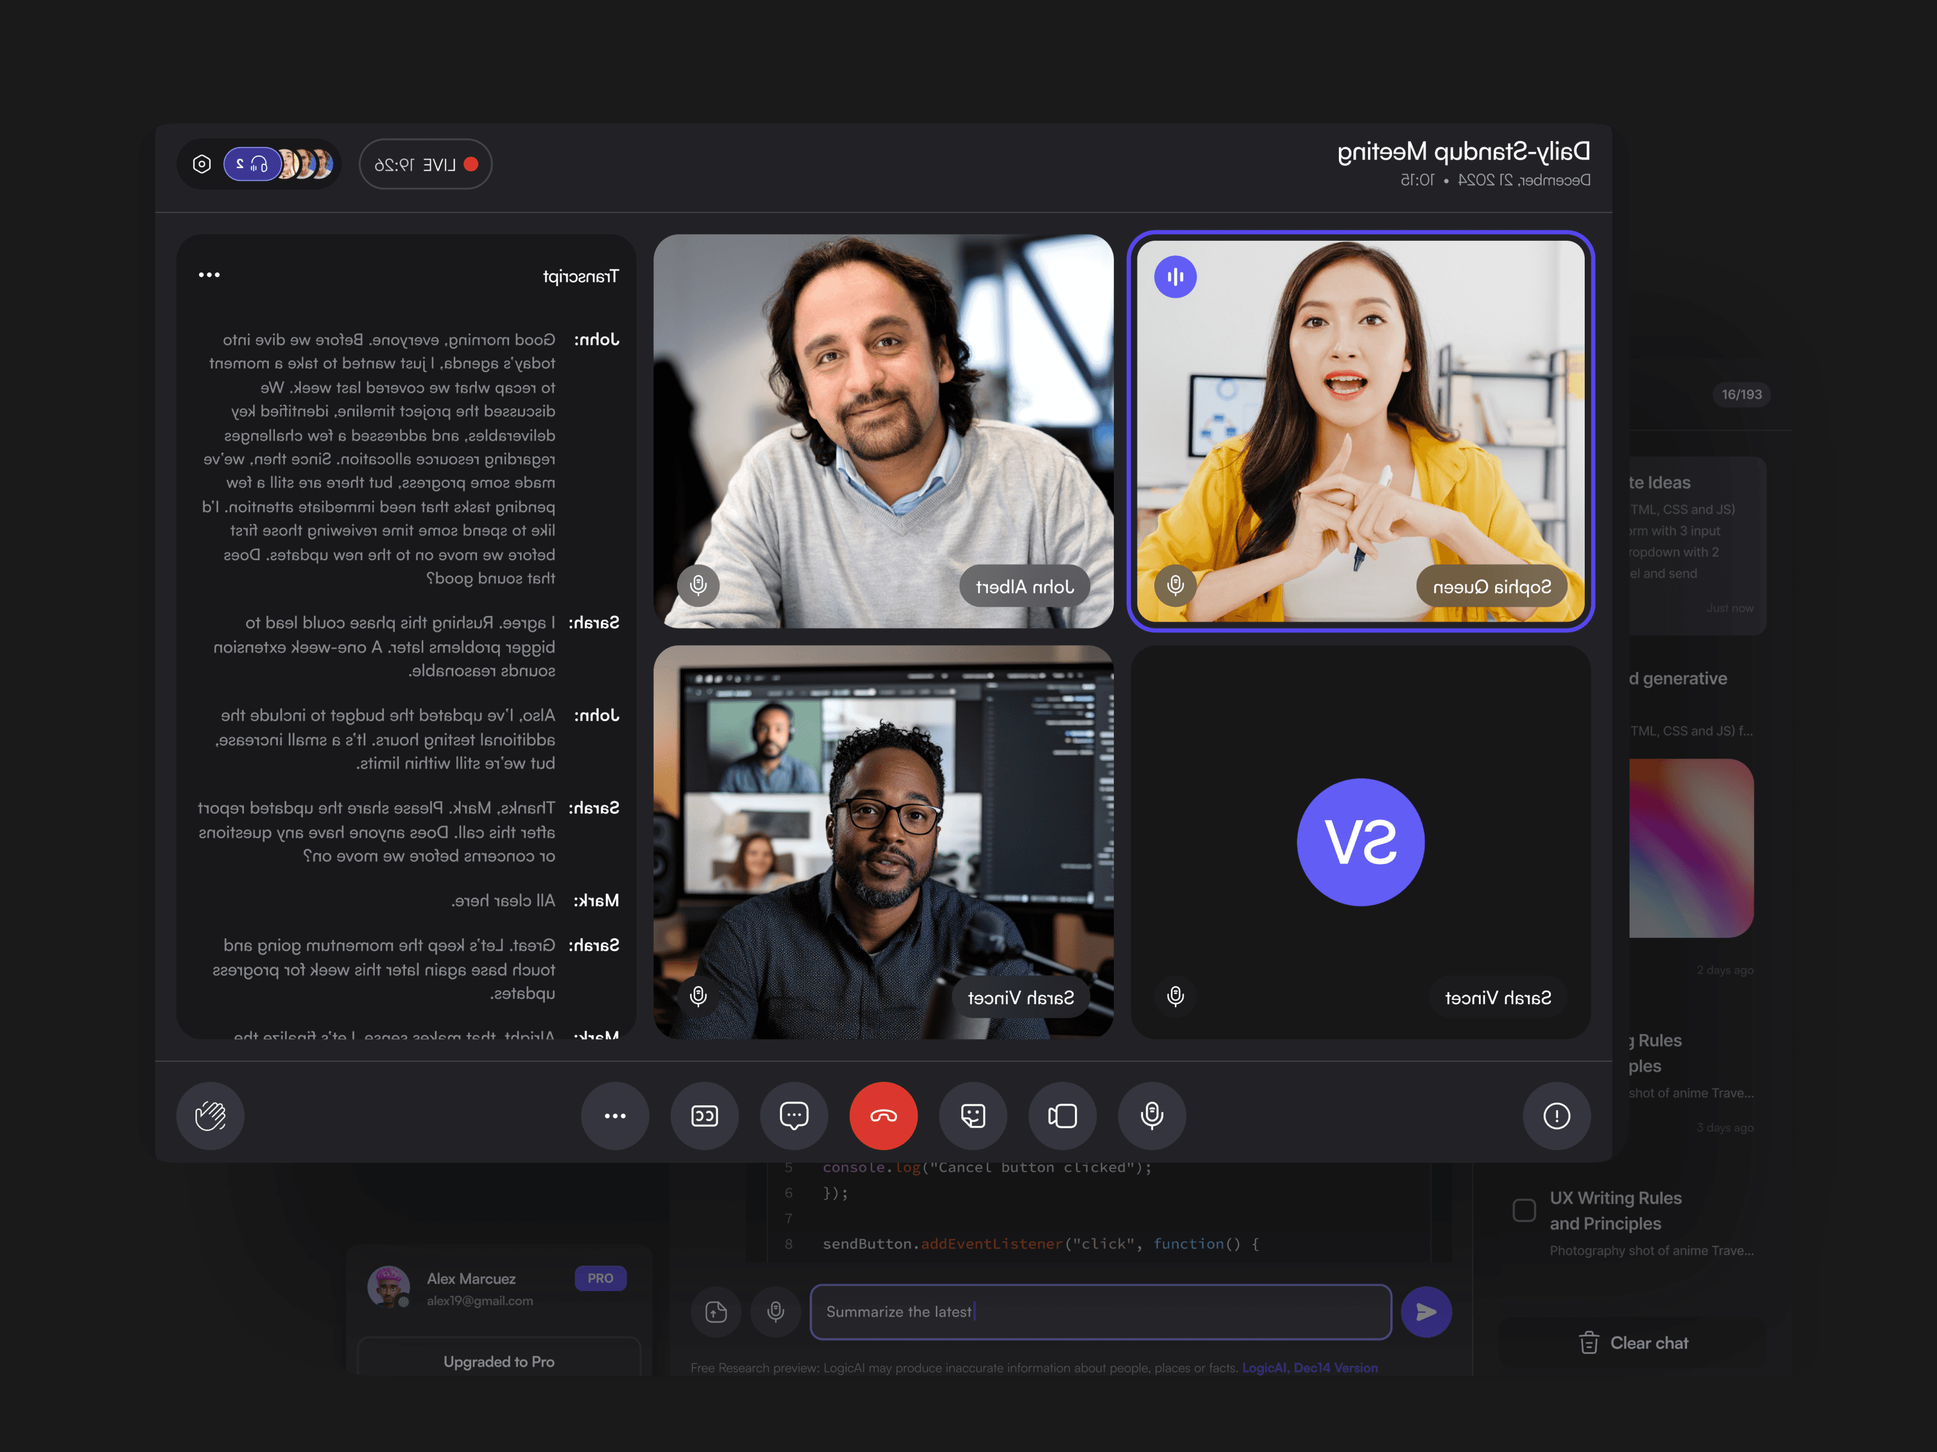This screenshot has width=1937, height=1452.
Task: Mute microphone on John Albert's tile
Action: point(698,584)
